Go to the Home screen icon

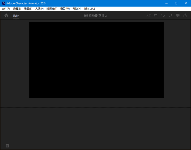coord(6,15)
